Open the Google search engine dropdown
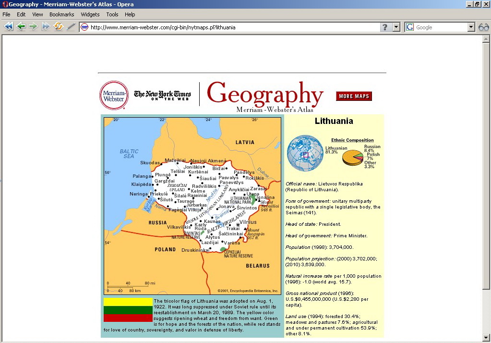Image resolution: width=491 pixels, height=343 pixels. pos(471,27)
